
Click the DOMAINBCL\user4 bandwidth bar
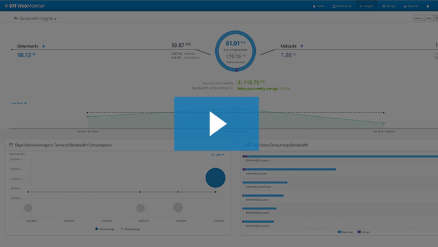tap(340, 156)
